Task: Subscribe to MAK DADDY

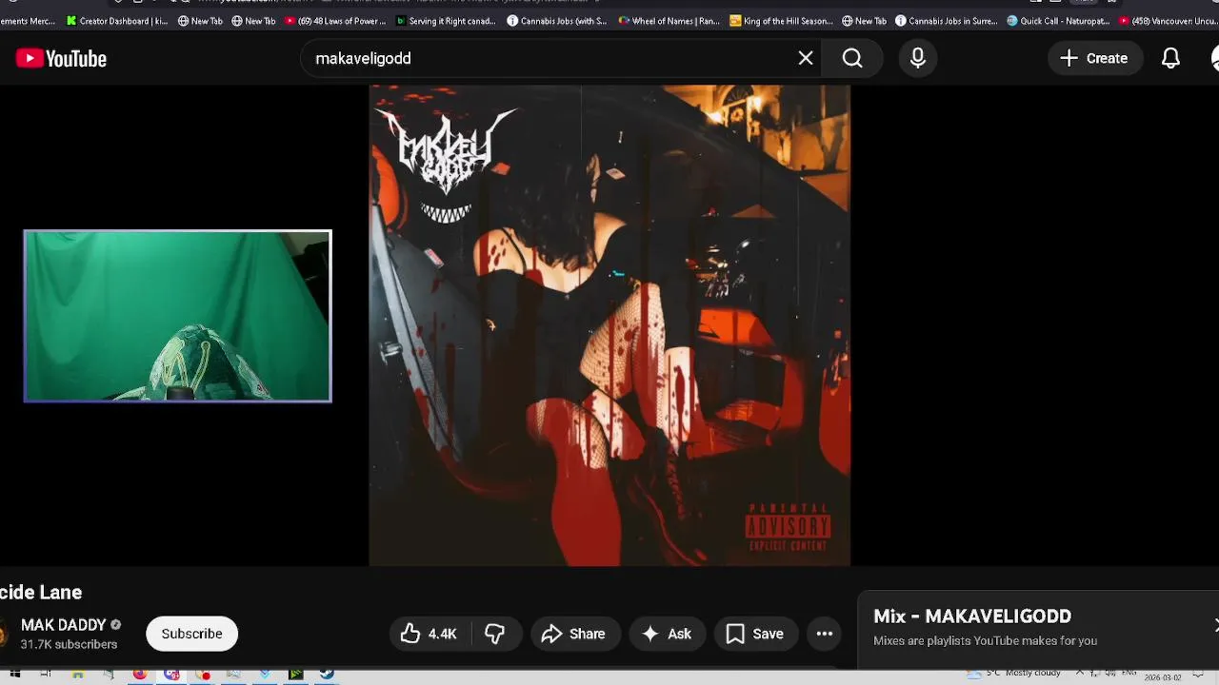Action: point(191,634)
